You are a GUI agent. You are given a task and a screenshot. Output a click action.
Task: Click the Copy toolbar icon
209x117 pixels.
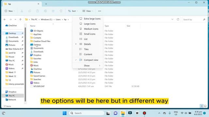click(x=30, y=11)
